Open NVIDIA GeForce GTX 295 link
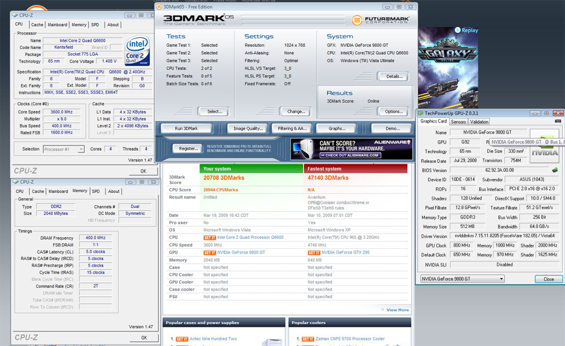 [345, 253]
